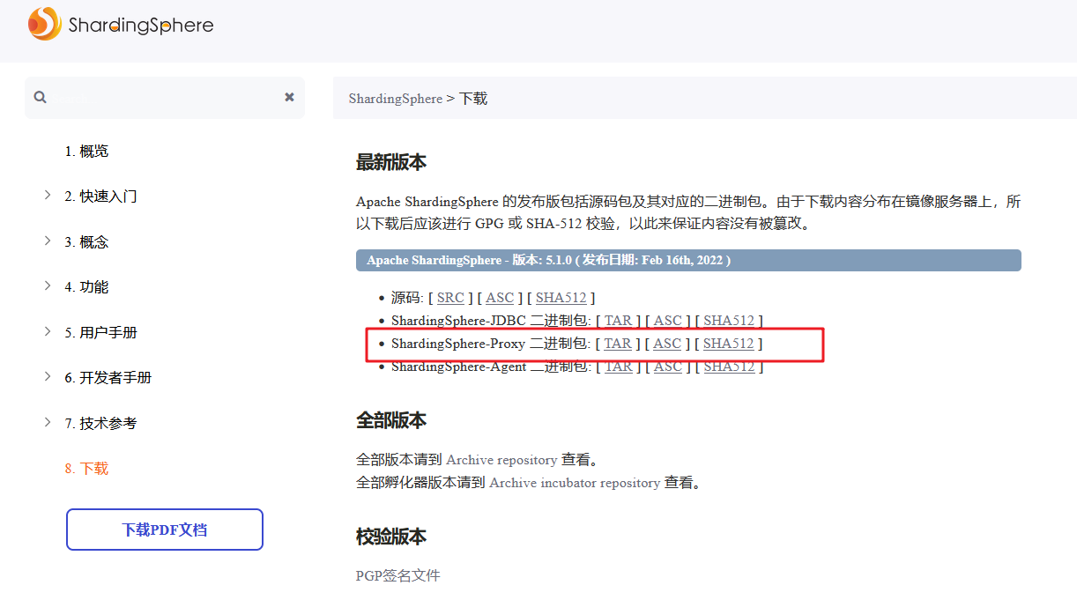Click ShardingSphere breadcrumb link

[x=396, y=99]
